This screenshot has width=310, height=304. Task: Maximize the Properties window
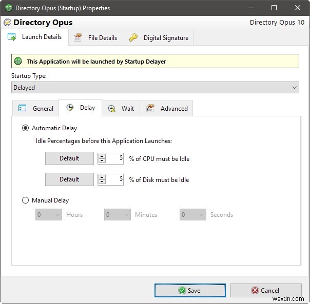(x=274, y=8)
